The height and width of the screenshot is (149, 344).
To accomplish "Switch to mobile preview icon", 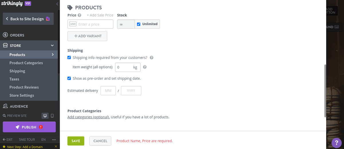I will [52, 116].
